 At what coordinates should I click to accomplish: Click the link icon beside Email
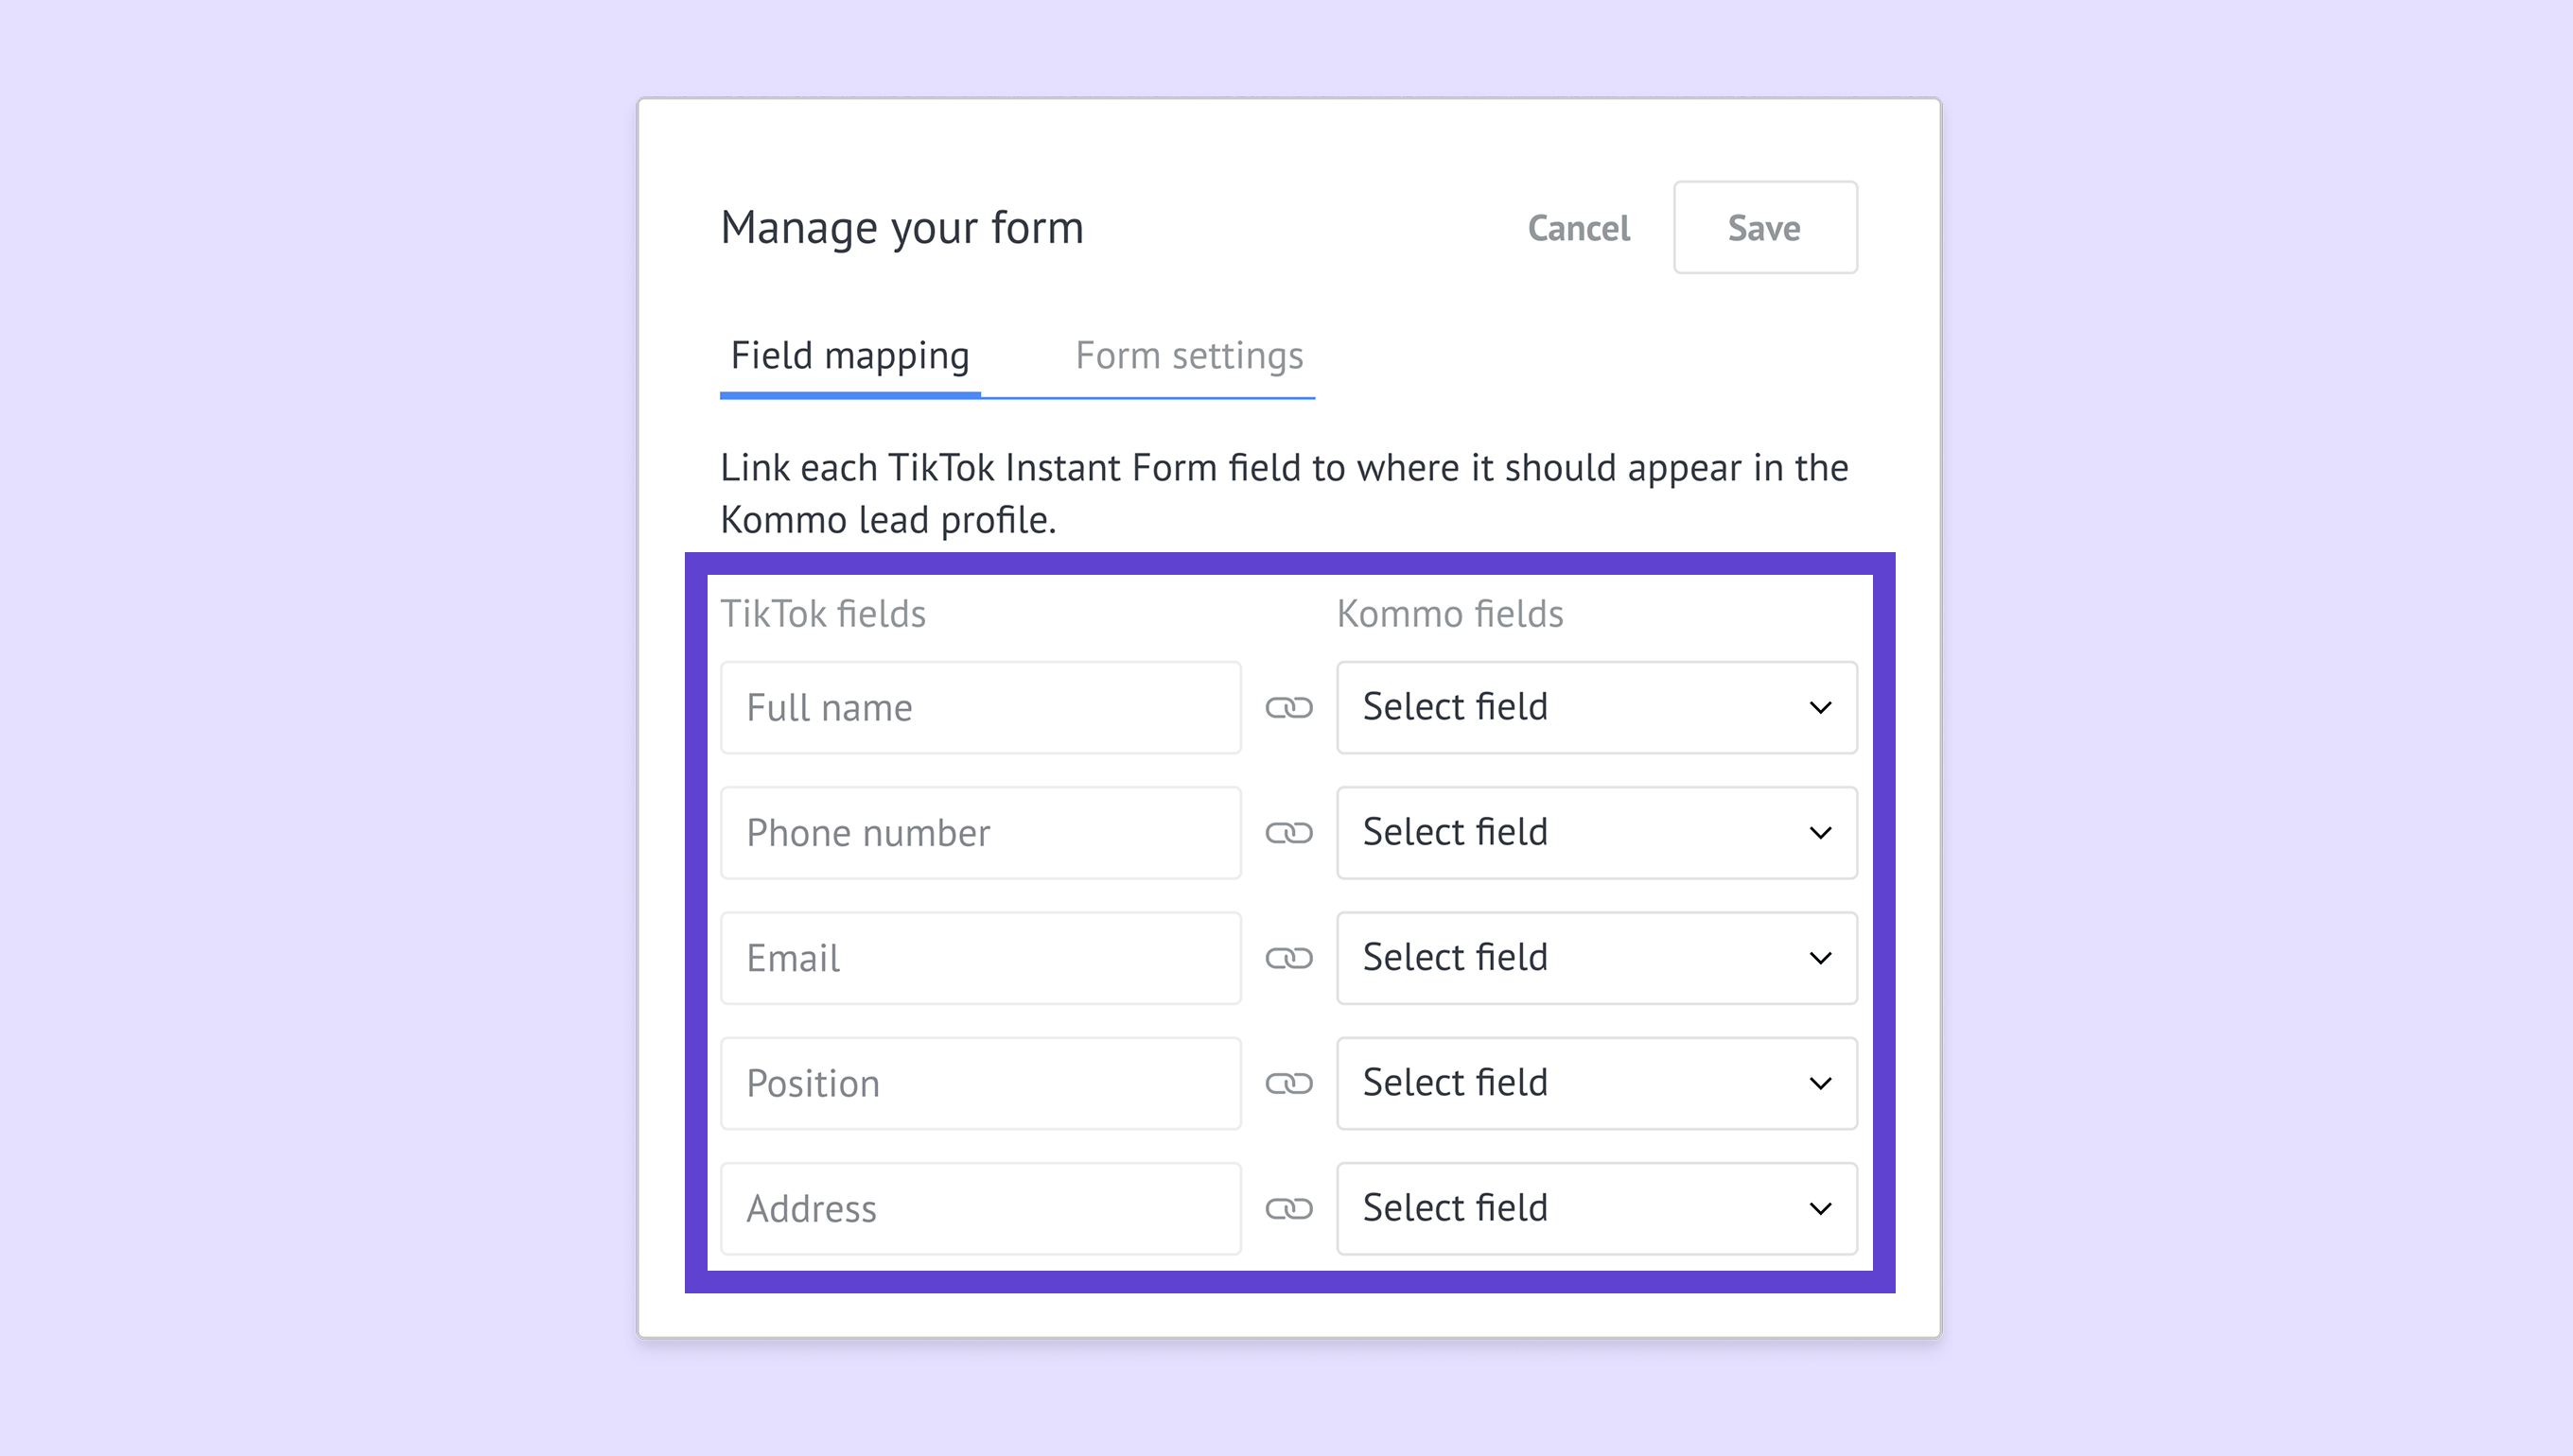tap(1288, 958)
